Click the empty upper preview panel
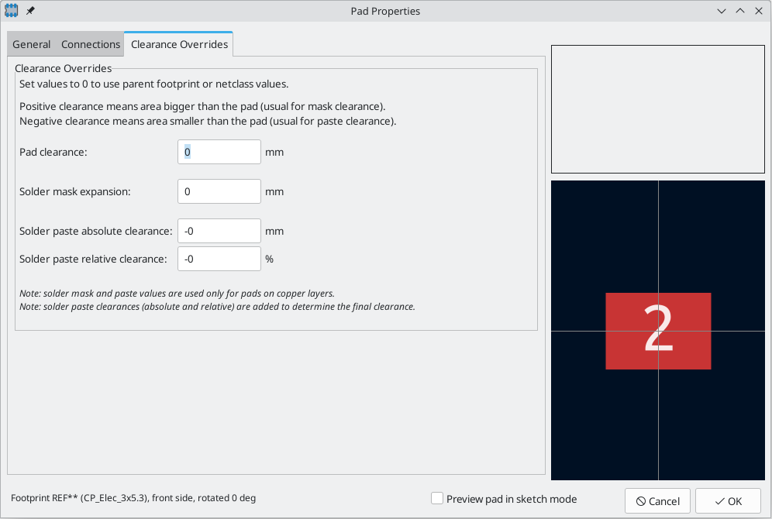The height and width of the screenshot is (519, 772). (x=658, y=109)
